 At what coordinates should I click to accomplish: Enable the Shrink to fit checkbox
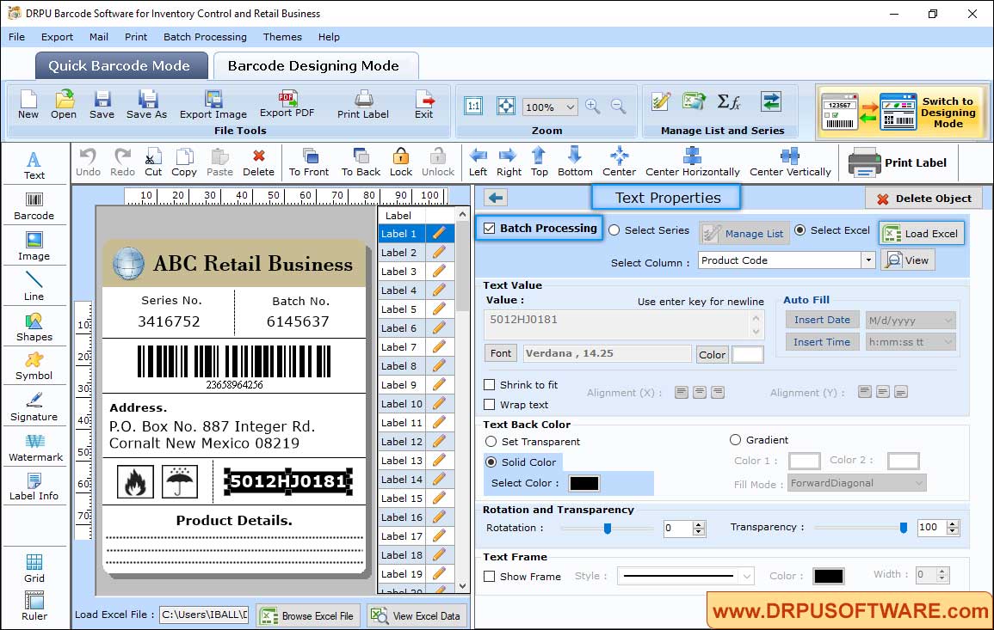[490, 385]
